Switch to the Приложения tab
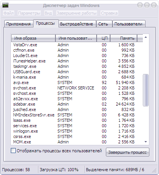This screenshot has width=159, height=175. [18, 24]
